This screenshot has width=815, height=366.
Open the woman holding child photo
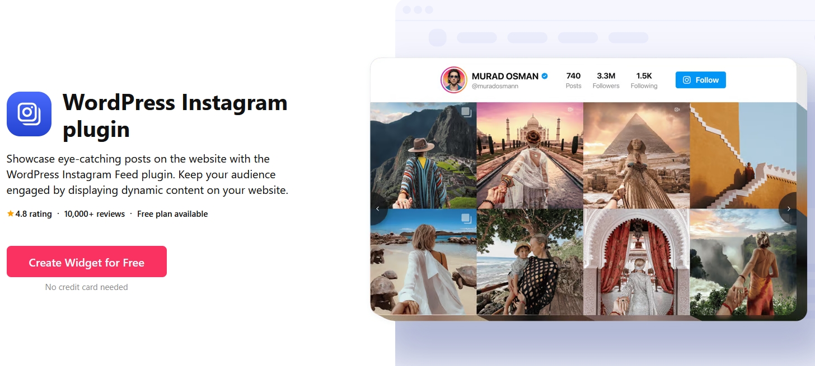pos(530,262)
